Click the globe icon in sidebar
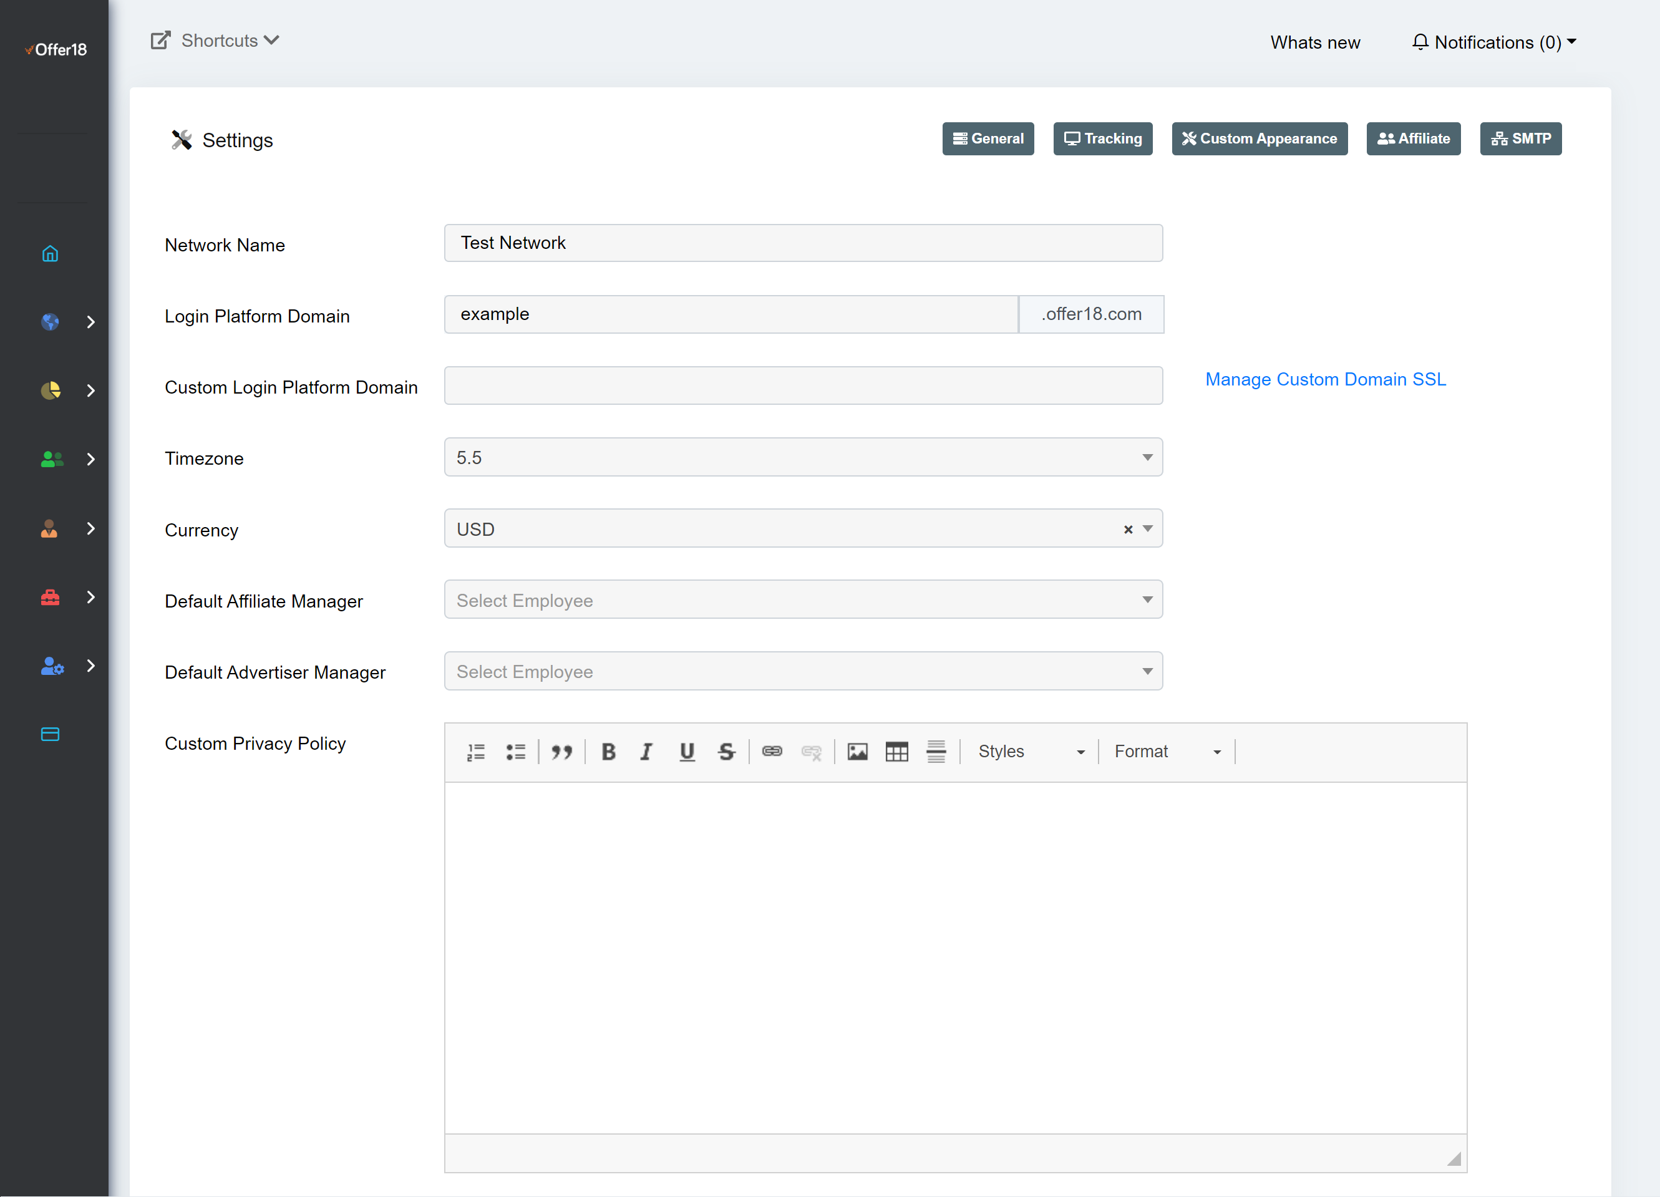This screenshot has width=1660, height=1197. 50,322
